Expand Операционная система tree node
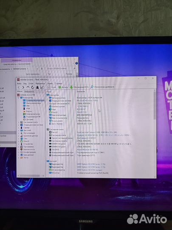The width and height of the screenshot is (172, 230). pos(19,125)
